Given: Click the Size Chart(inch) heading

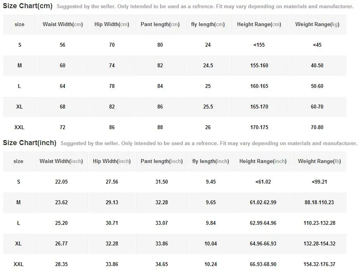Looking at the screenshot, I should click(30, 143).
